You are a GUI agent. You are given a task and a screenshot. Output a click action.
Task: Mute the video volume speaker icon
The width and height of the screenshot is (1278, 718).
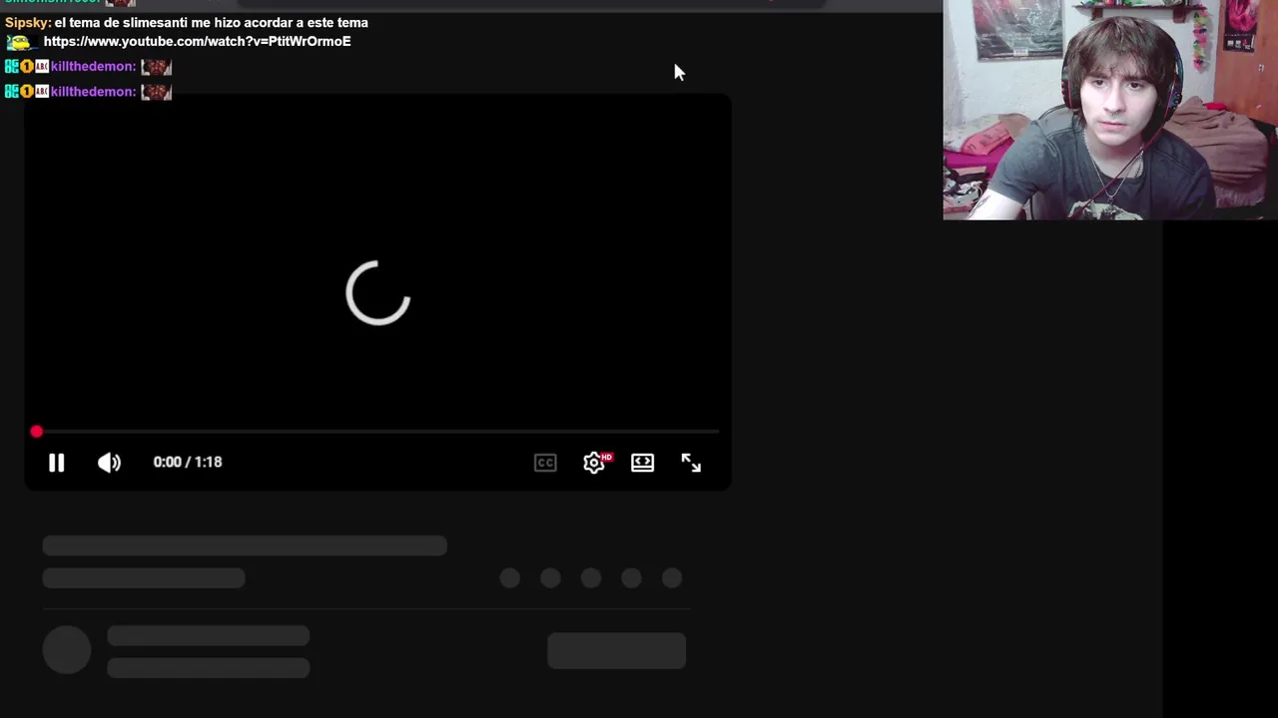pos(109,463)
